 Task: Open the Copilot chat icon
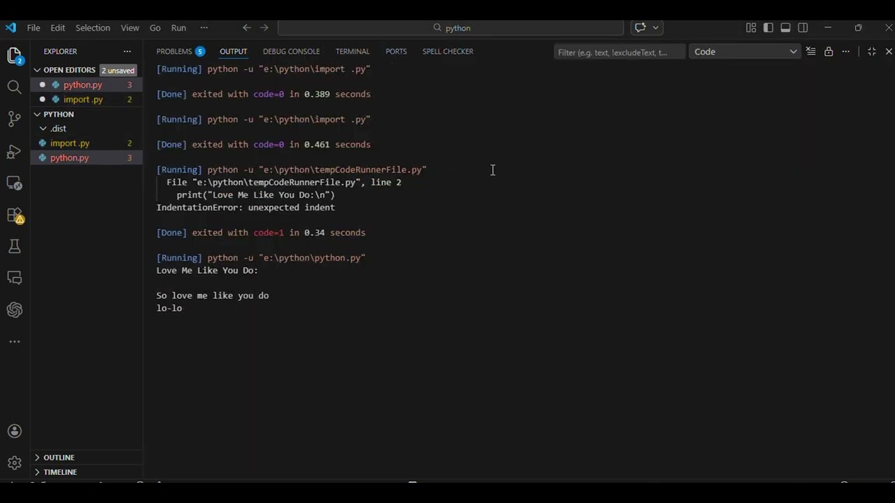click(x=640, y=28)
